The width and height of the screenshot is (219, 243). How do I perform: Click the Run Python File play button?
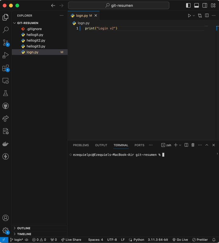[x=189, y=15]
